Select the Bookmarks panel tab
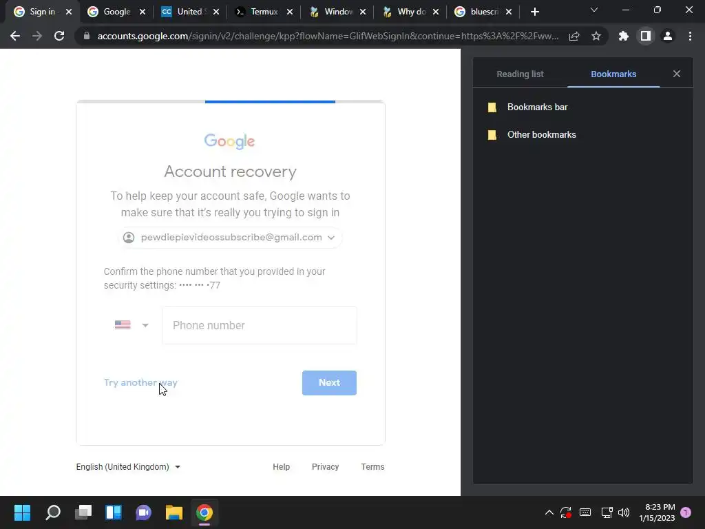This screenshot has height=529, width=705. [613, 74]
